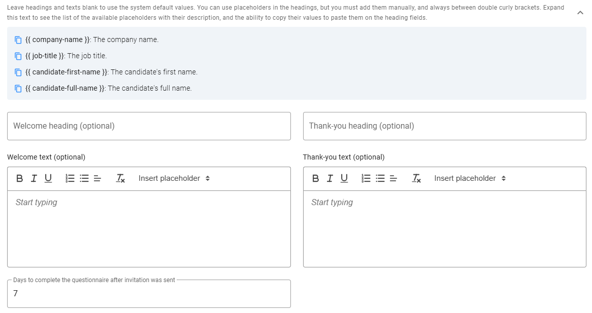The height and width of the screenshot is (313, 592).
Task: Collapse the placeholders instructions section
Action: pos(579,13)
